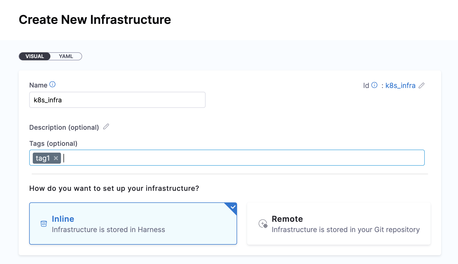458x264 pixels.
Task: Click the k8s_infra Id link
Action: (x=400, y=85)
